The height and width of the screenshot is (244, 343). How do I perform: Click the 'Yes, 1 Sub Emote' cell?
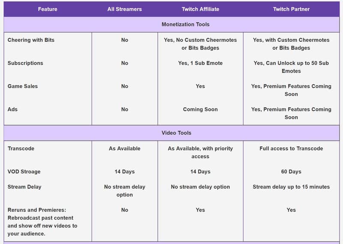[200, 63]
